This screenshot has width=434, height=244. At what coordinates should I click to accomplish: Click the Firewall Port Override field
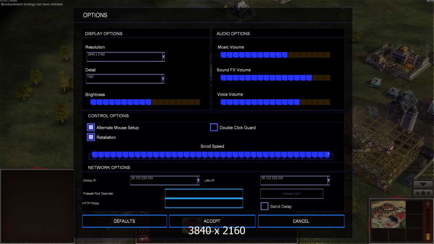pos(204,194)
